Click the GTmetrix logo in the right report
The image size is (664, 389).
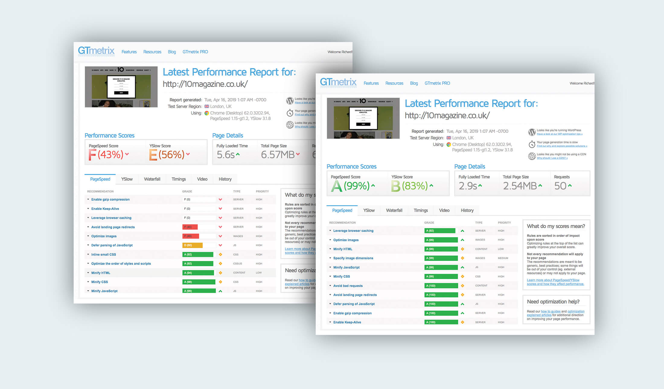coord(338,82)
